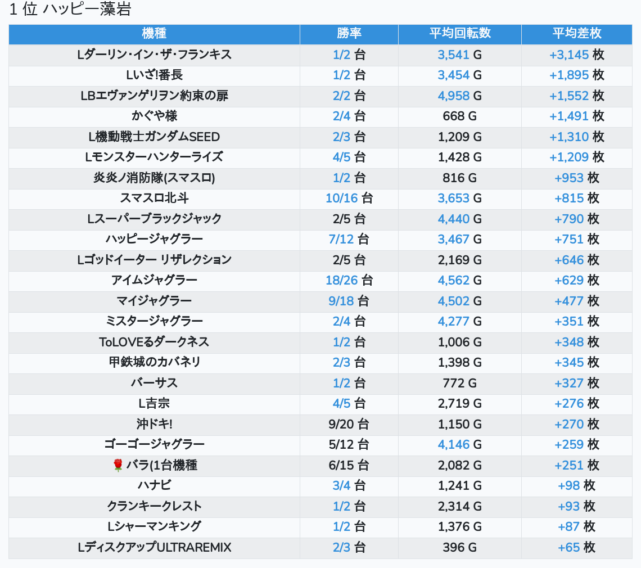Open the 7/12 win rate for ハッピージャグラー

[341, 239]
